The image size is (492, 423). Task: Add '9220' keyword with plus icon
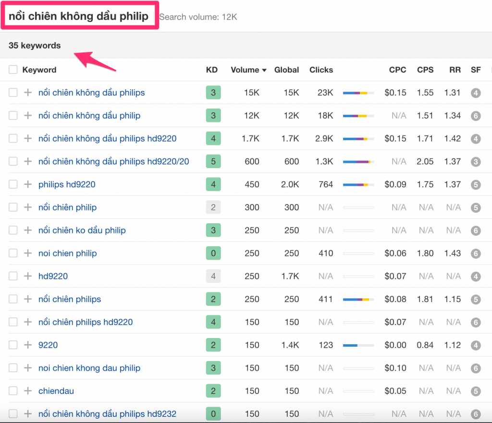coord(28,345)
